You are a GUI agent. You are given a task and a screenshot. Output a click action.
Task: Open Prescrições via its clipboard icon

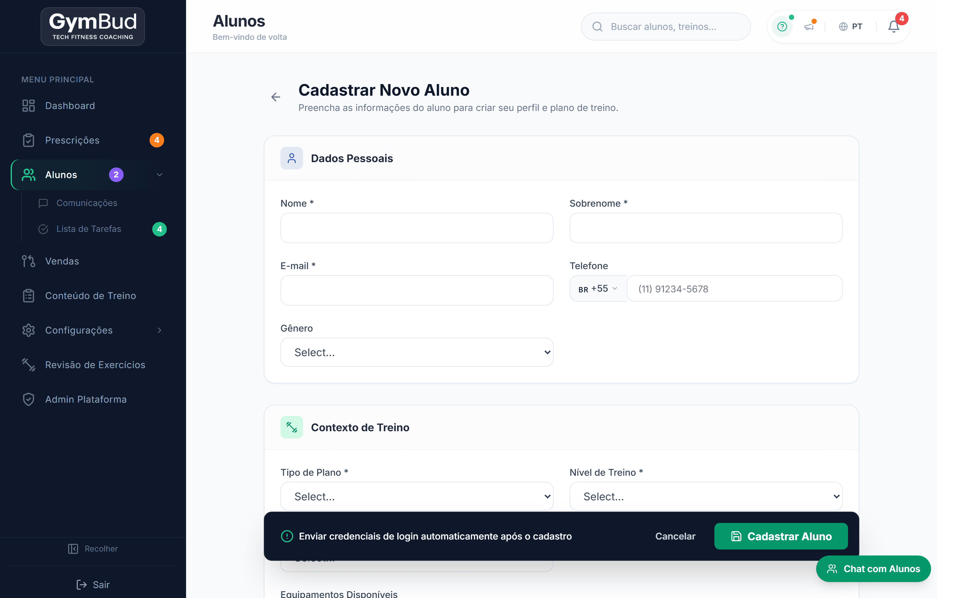coord(29,140)
